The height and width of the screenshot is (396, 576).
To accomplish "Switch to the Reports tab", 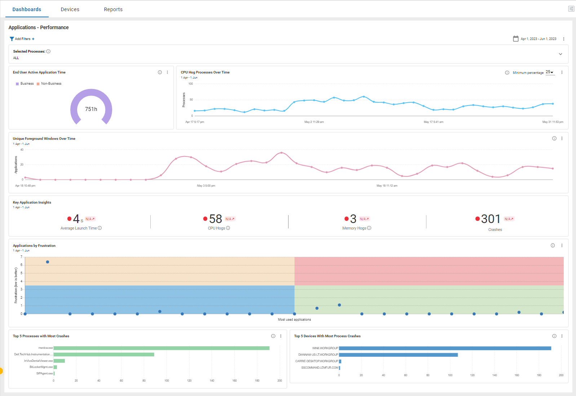I will click(113, 9).
